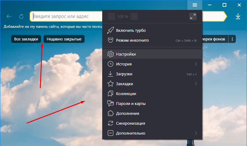Open downloads via the arrow icon at top right
The height and width of the screenshot is (146, 247).
coord(238,16)
